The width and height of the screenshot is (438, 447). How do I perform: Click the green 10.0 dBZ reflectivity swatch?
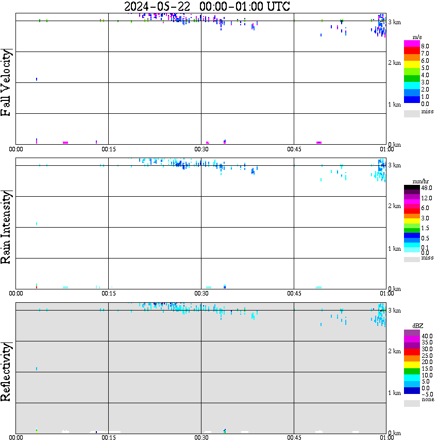click(412, 371)
